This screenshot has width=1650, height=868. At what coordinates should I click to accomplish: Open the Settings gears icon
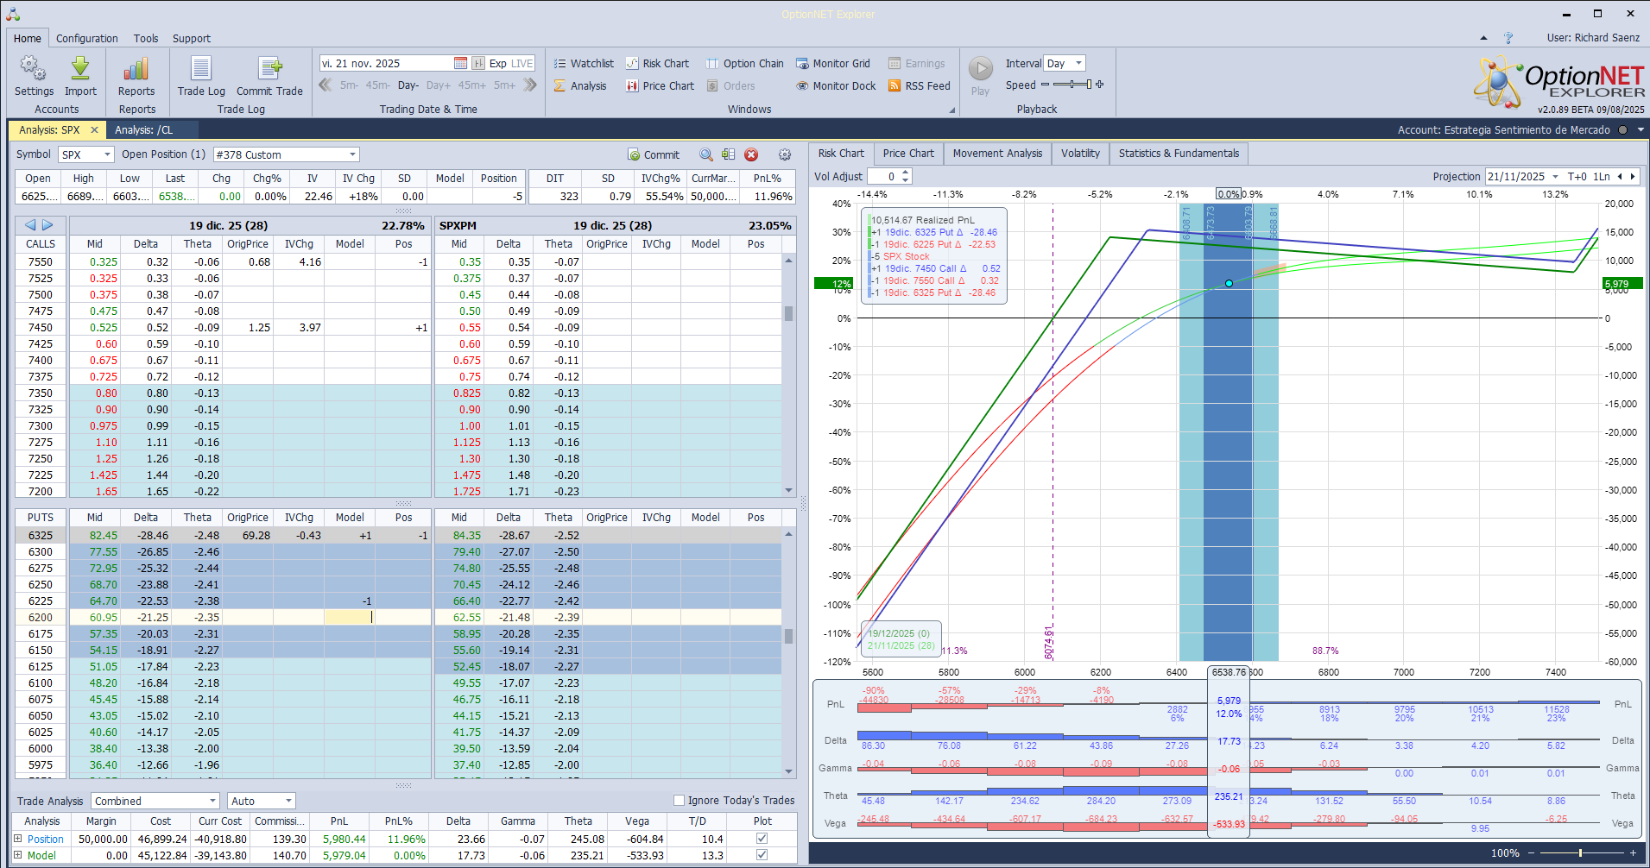34,70
